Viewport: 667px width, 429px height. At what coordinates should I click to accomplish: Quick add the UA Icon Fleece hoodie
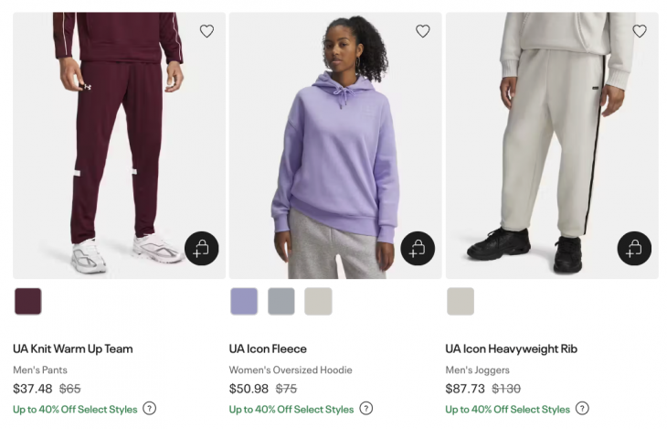coord(418,248)
